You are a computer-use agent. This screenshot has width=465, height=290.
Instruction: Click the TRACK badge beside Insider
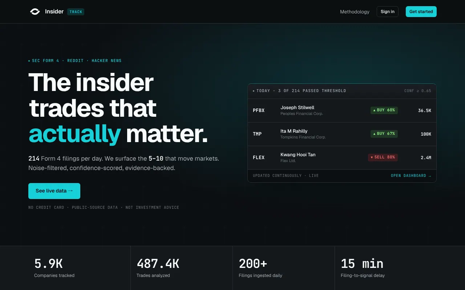(76, 12)
